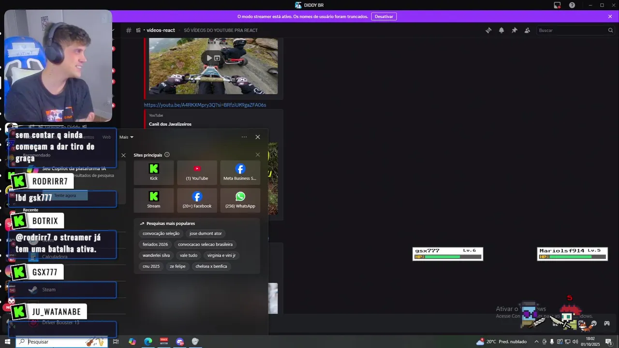Click the microphone tray icon

(x=552, y=342)
